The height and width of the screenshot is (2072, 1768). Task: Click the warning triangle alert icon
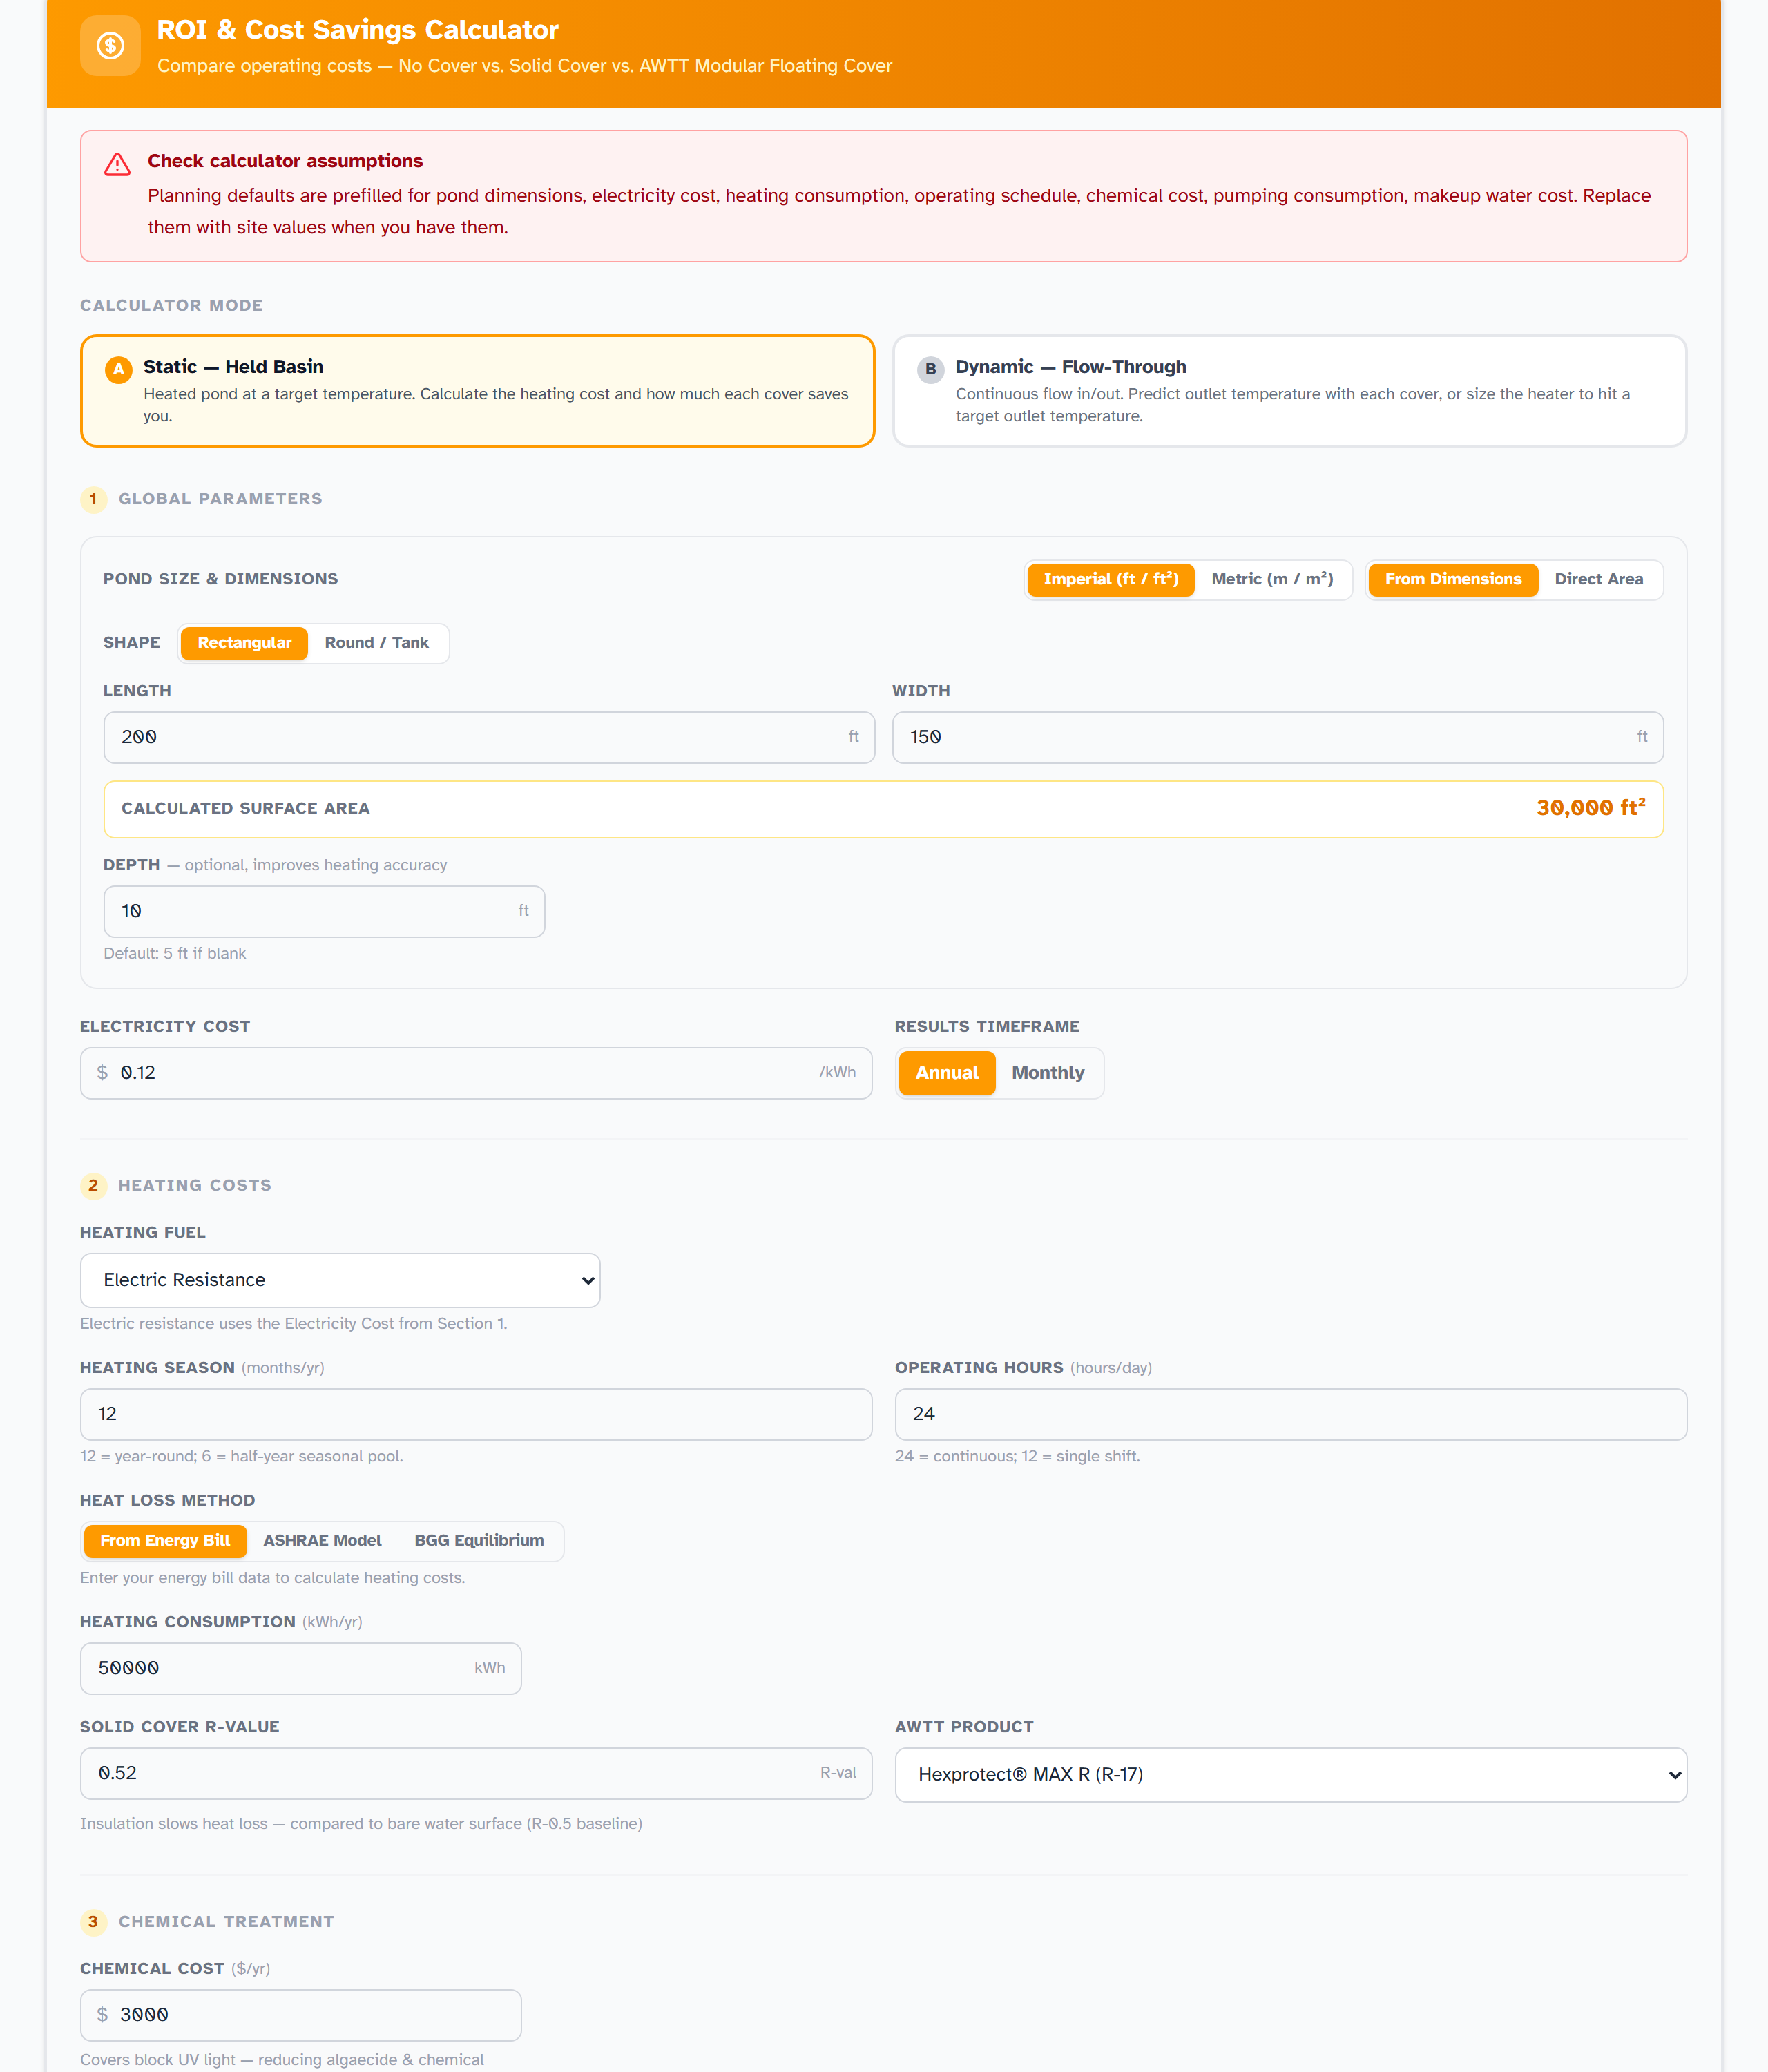[117, 165]
